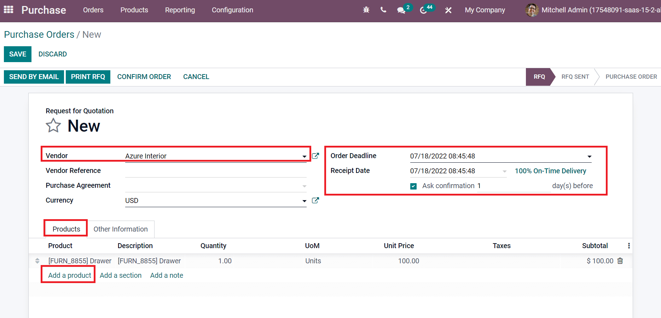
Task: Expand the Purchase Agreement dropdown
Action: [x=304, y=186]
